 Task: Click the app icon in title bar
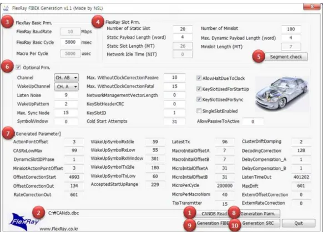tap(6, 8)
